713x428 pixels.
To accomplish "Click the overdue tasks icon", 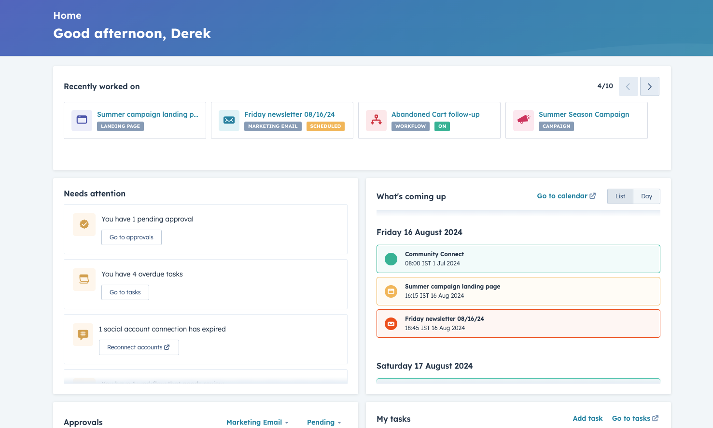I will (84, 279).
